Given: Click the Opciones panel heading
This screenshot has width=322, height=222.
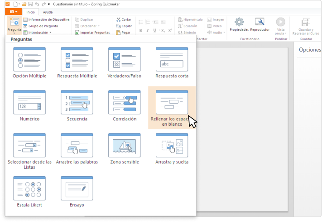Looking at the screenshot, I should tap(310, 50).
